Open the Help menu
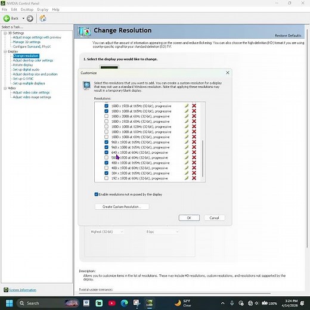This screenshot has height=310, width=310. click(x=55, y=10)
